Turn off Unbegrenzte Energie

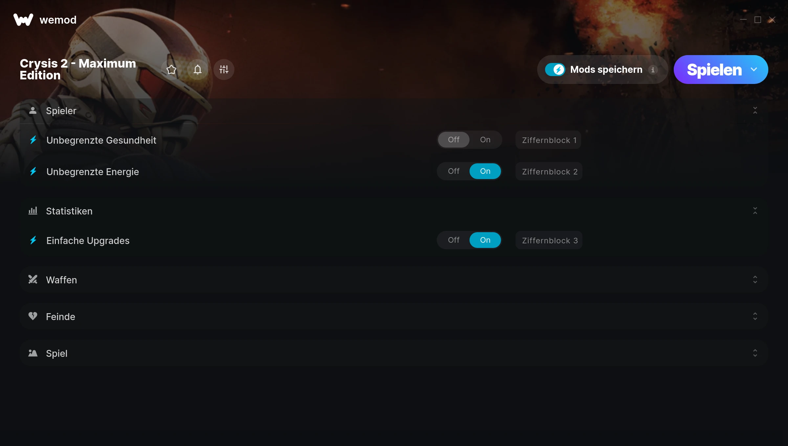pos(454,171)
